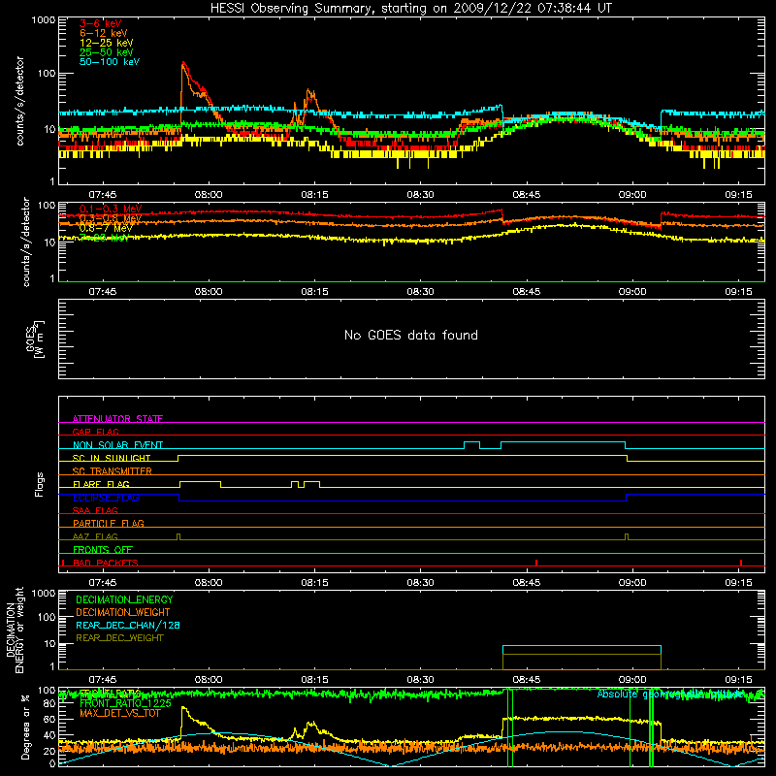Viewport: 776px width, 776px height.
Task: Click the SC_TRANSMITTER flag label
Action: coord(113,471)
